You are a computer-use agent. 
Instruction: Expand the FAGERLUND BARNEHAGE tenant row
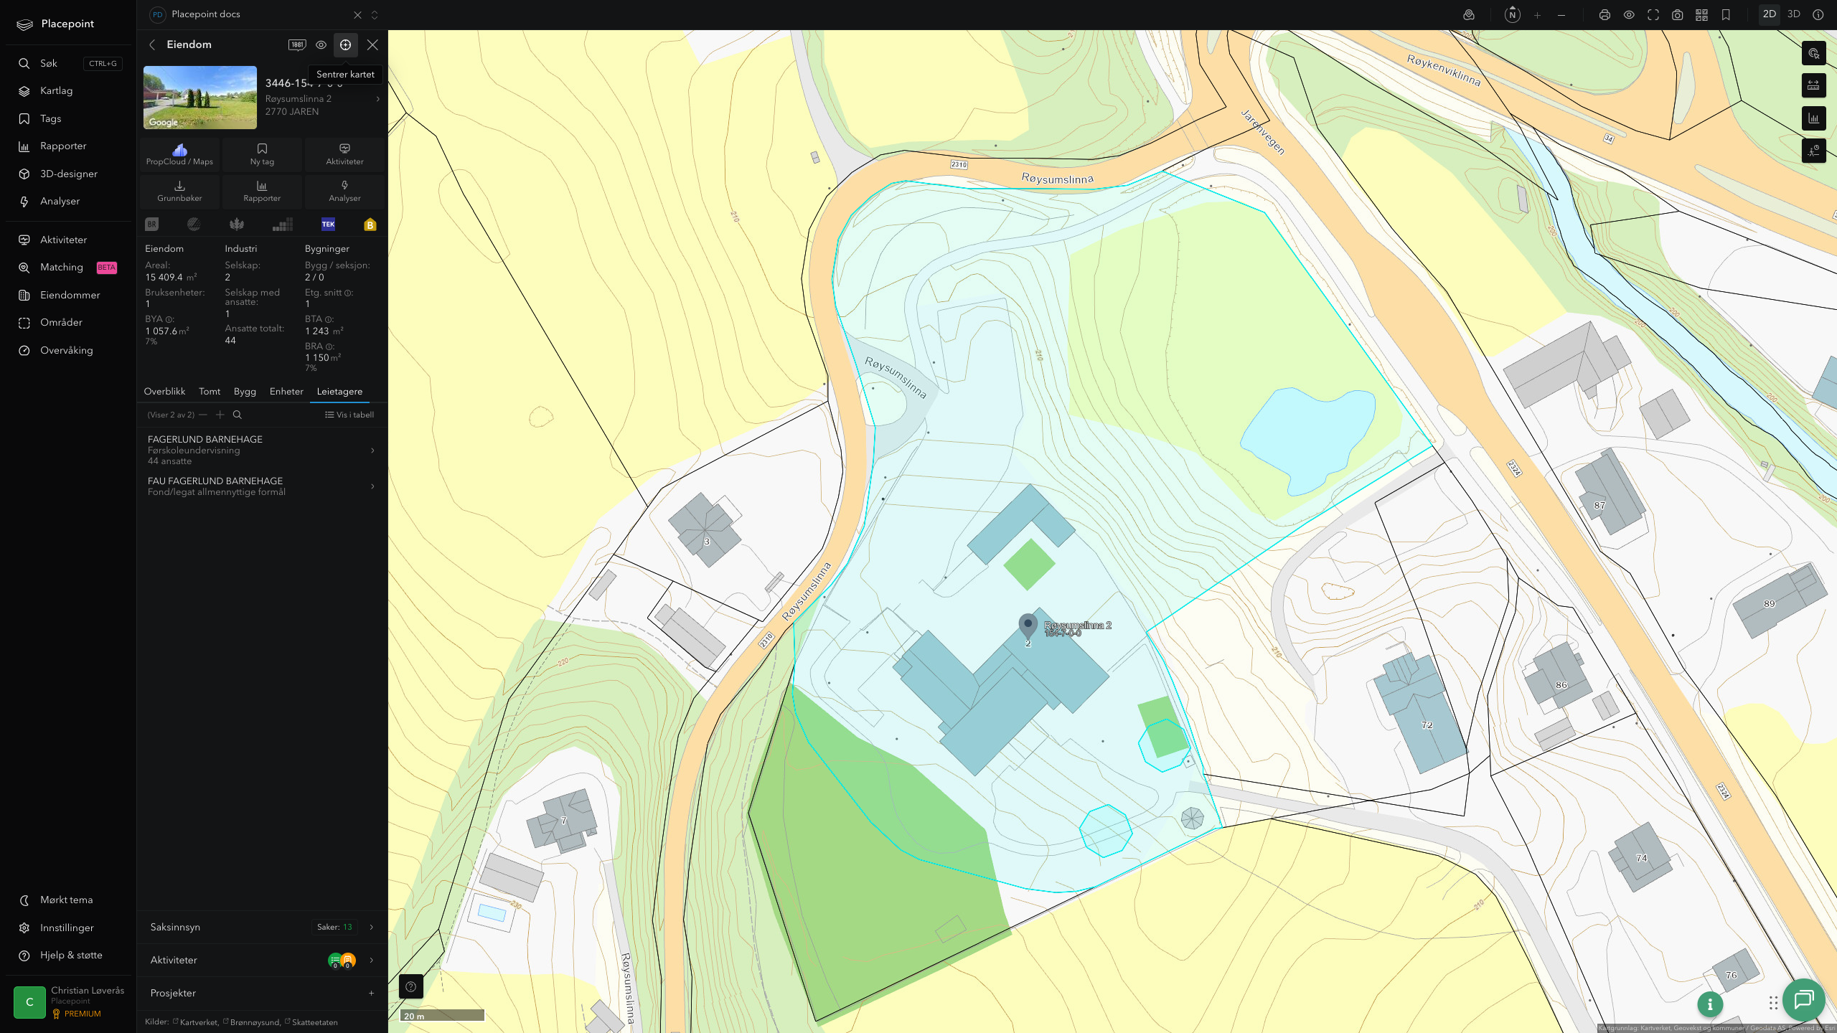coord(262,450)
